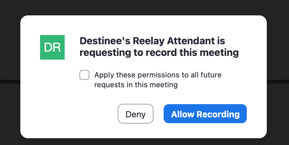This screenshot has width=289, height=145.
Task: Select the white DR initials in avatar
Action: 52,47
